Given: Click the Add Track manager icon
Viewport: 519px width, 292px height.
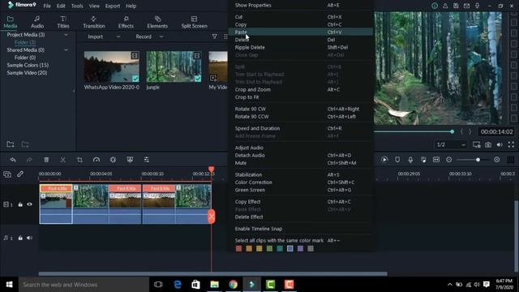Looking at the screenshot, I should pos(7,174).
